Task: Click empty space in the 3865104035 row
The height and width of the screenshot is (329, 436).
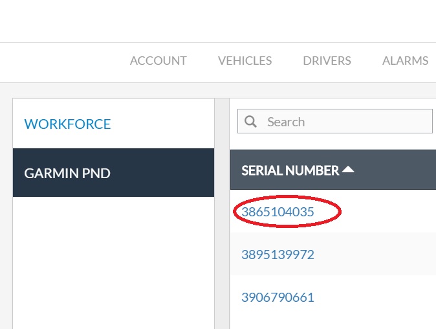Action: [388, 212]
